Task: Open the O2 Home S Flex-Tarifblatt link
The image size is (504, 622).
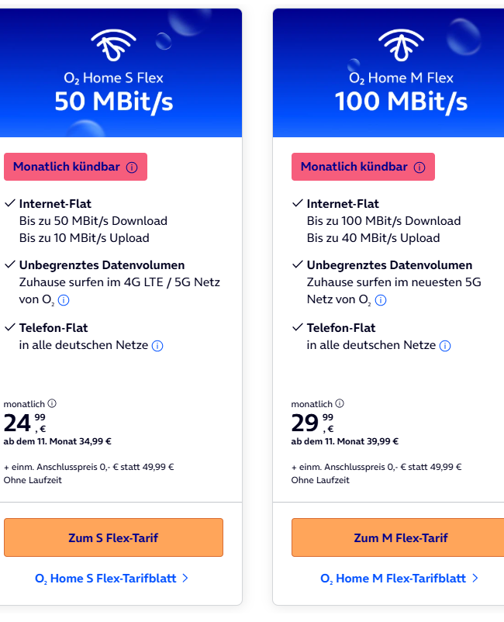Action: pyautogui.click(x=105, y=579)
